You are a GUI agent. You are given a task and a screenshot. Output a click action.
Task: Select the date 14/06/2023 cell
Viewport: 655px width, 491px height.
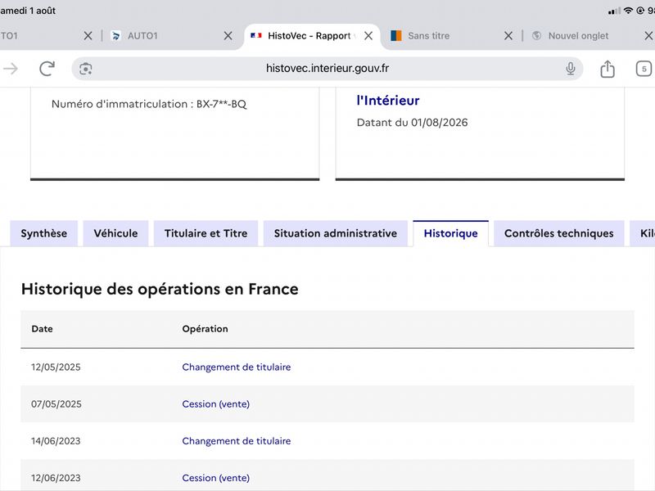coord(56,441)
